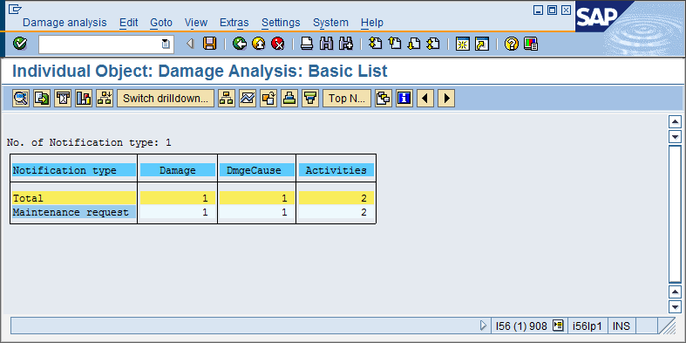Image resolution: width=686 pixels, height=343 pixels.
Task: Click the Save floppy disk icon
Action: coord(209,44)
